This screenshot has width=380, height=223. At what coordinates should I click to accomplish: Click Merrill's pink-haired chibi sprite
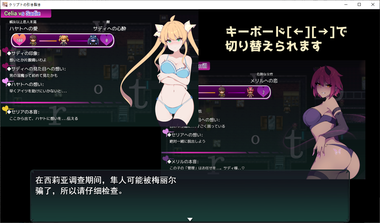(x=250, y=92)
